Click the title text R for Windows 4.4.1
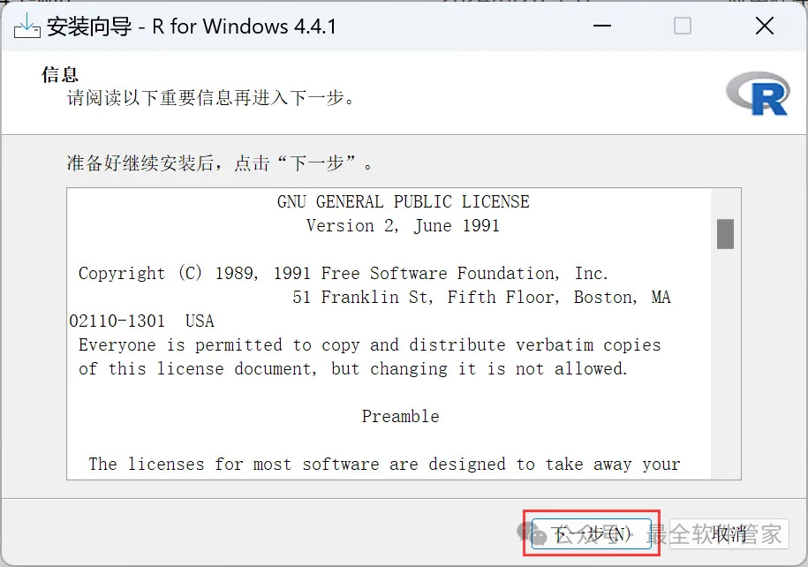The width and height of the screenshot is (808, 567). [245, 26]
